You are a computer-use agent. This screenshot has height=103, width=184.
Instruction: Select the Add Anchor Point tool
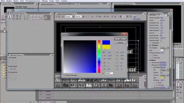pos(24,19)
